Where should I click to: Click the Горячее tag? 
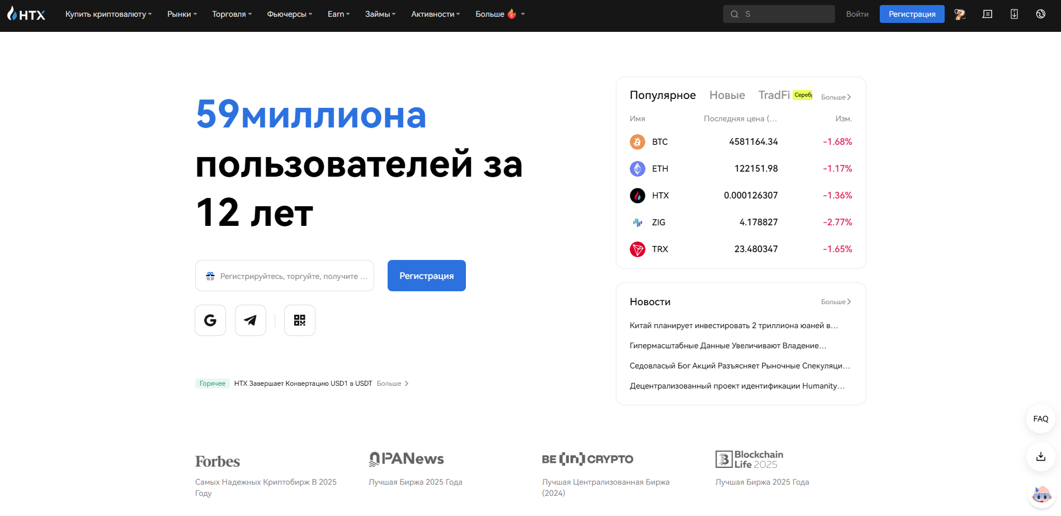pyautogui.click(x=213, y=384)
